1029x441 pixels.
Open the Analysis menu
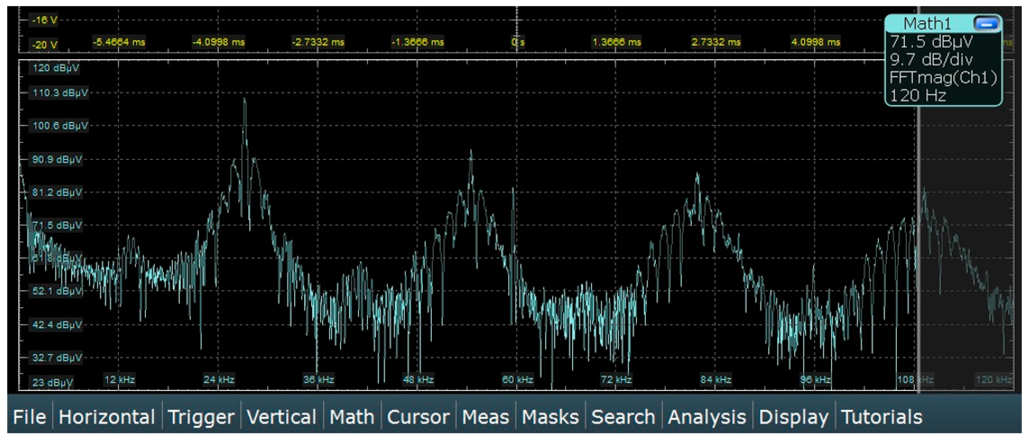coord(707,417)
